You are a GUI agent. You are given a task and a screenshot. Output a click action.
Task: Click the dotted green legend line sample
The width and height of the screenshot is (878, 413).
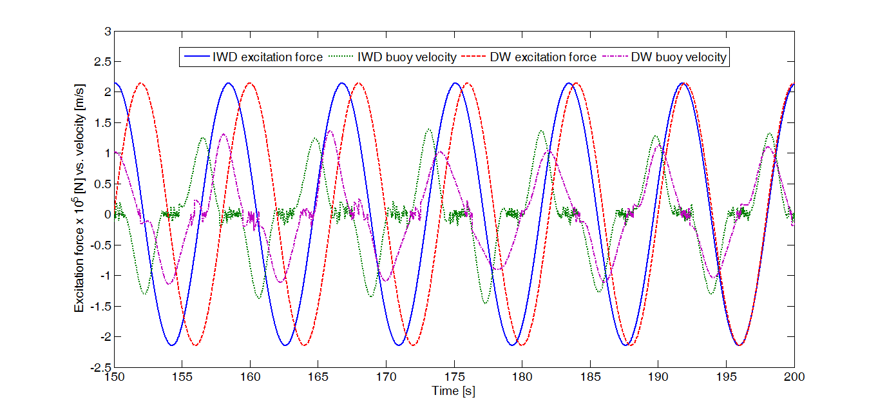click(x=340, y=57)
